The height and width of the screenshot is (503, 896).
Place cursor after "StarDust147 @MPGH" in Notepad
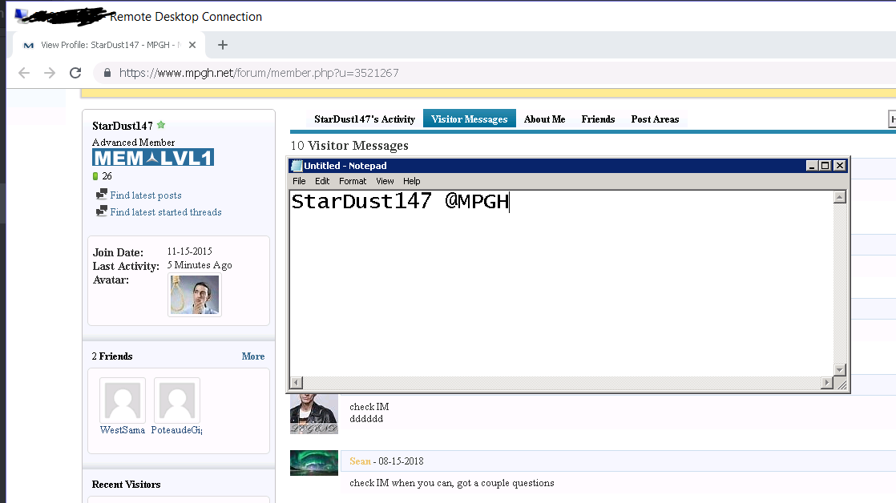tap(509, 202)
